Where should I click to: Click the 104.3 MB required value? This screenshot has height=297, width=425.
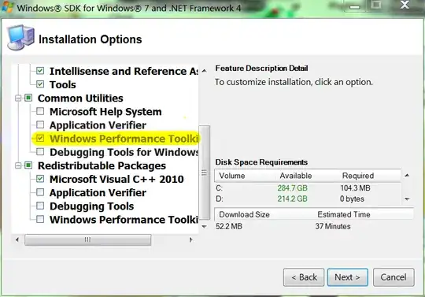click(x=355, y=188)
